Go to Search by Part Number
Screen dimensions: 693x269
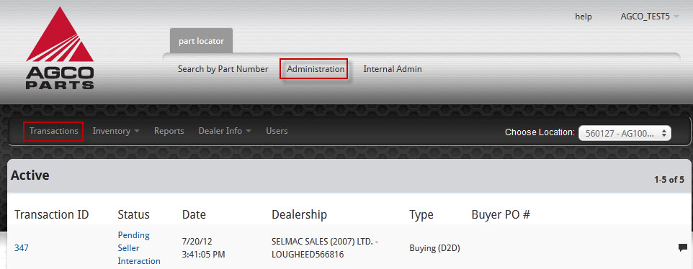point(223,69)
